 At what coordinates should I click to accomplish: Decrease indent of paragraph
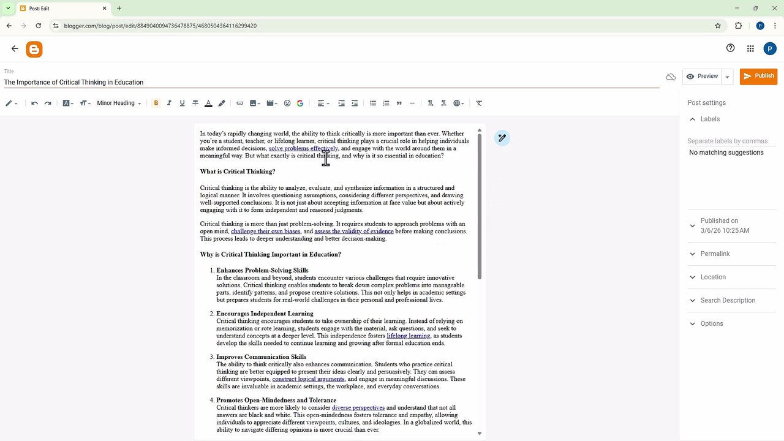355,103
